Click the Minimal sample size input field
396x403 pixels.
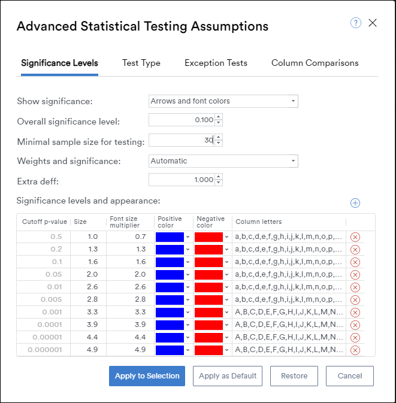(182, 140)
